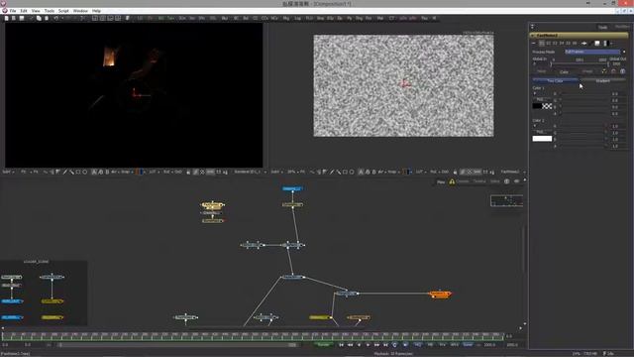Switch to the Console view tab
The width and height of the screenshot is (634, 357).
pyautogui.click(x=463, y=181)
